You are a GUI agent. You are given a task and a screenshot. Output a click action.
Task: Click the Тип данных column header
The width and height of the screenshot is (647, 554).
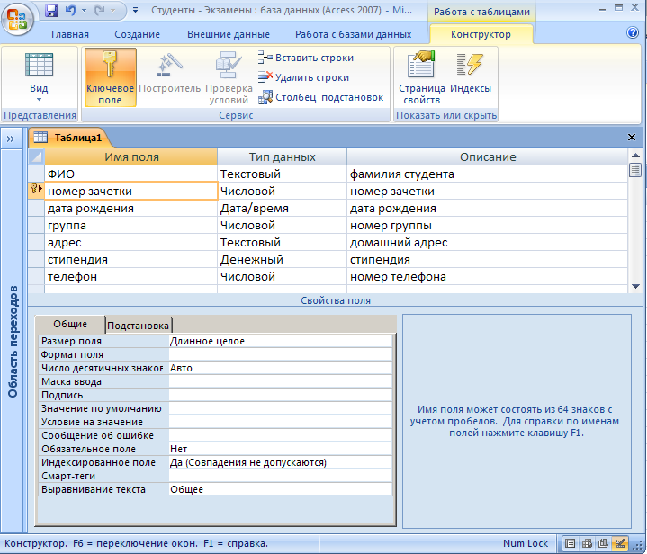[x=283, y=157]
